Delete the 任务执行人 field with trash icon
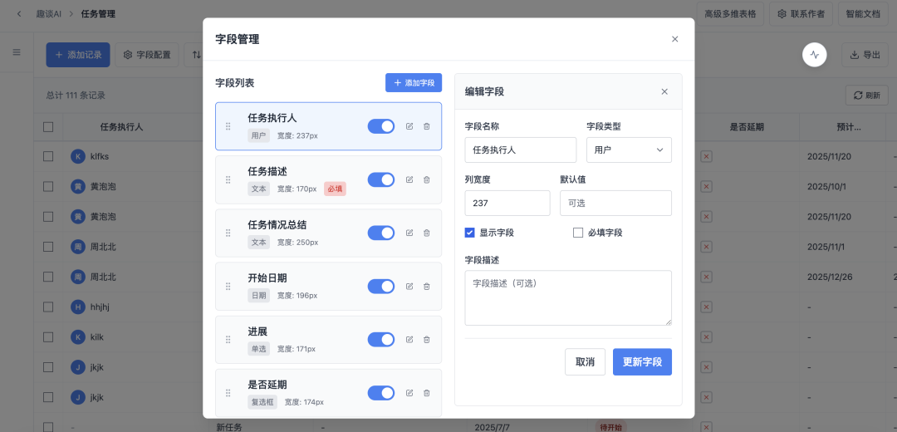 (x=427, y=126)
